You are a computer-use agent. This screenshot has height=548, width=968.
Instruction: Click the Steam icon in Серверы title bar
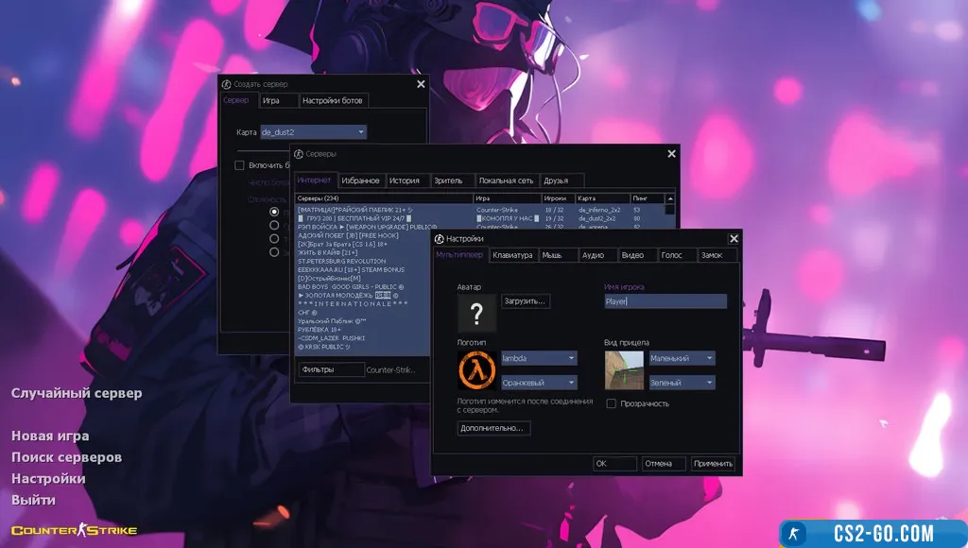pos(299,153)
